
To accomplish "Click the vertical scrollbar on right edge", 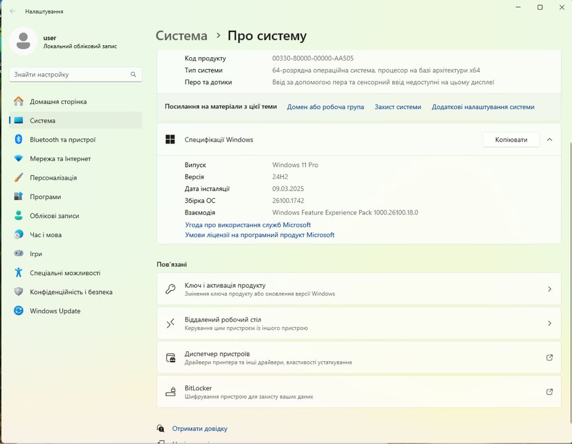I will coord(570,283).
